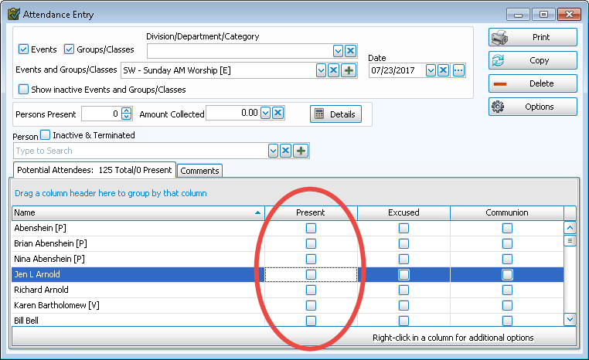Open the date ellipsis picker button
The height and width of the screenshot is (360, 589).
click(458, 70)
